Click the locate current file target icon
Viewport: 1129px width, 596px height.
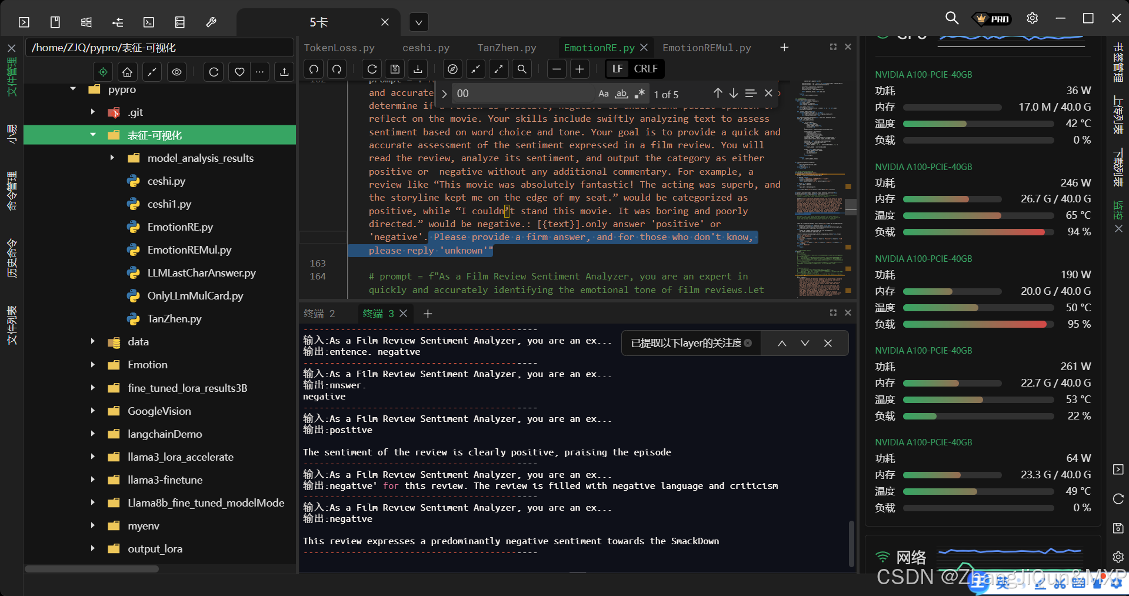pos(103,72)
